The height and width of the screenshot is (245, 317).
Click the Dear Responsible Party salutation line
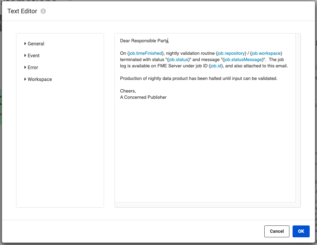coord(144,40)
